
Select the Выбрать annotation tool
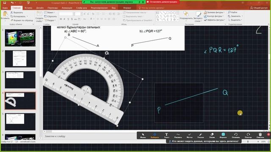coord(155,136)
